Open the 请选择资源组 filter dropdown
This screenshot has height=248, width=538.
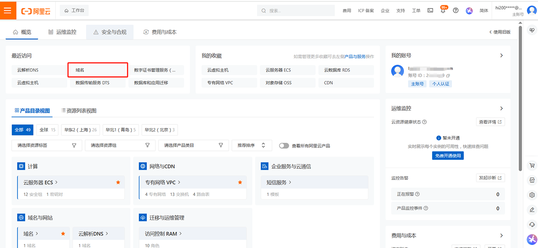pos(121,145)
